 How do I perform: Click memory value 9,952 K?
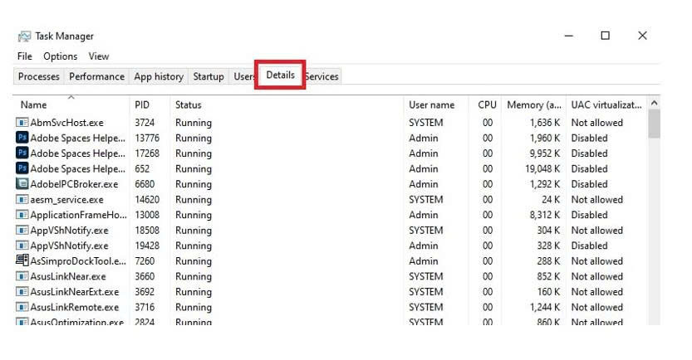[545, 153]
